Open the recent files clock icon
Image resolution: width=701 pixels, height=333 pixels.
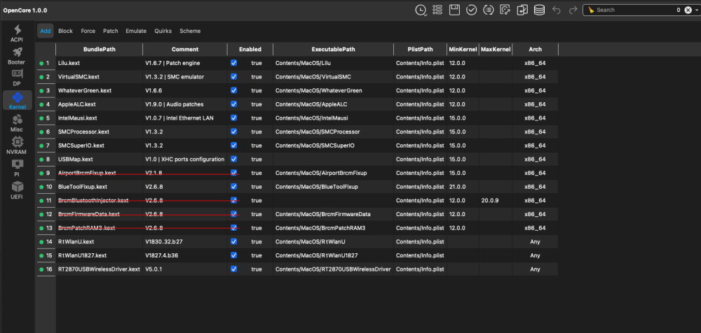pos(420,10)
